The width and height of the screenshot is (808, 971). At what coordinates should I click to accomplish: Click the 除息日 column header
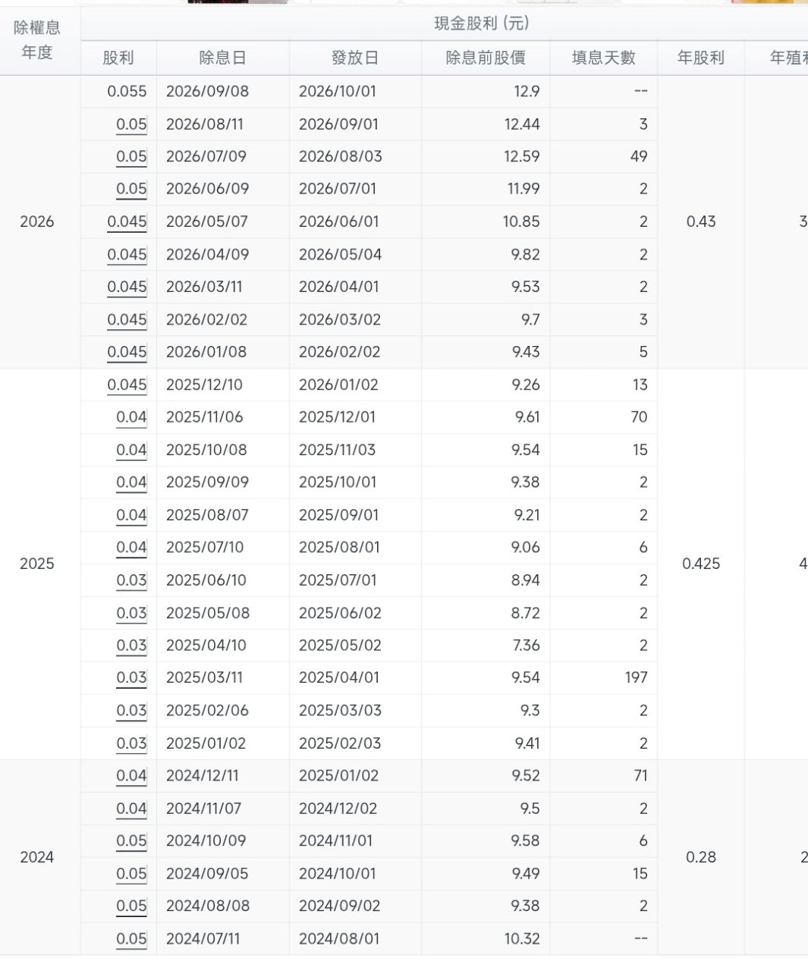[222, 58]
